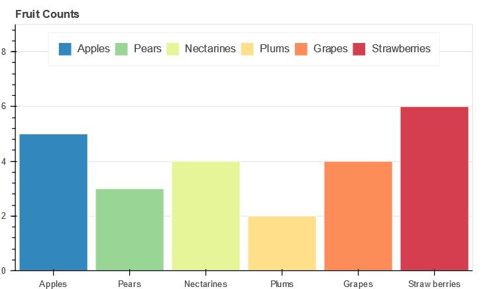
Task: Click the Fruit Counts chart title
Action: click(47, 13)
